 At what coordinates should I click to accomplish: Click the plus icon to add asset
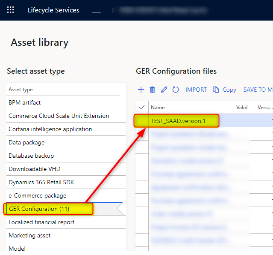tap(141, 90)
